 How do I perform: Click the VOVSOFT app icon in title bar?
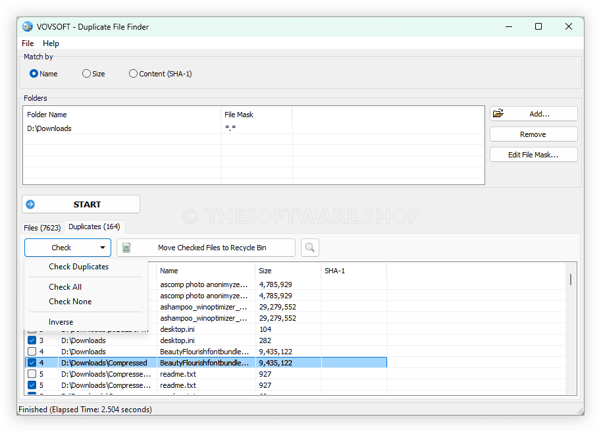tap(28, 26)
